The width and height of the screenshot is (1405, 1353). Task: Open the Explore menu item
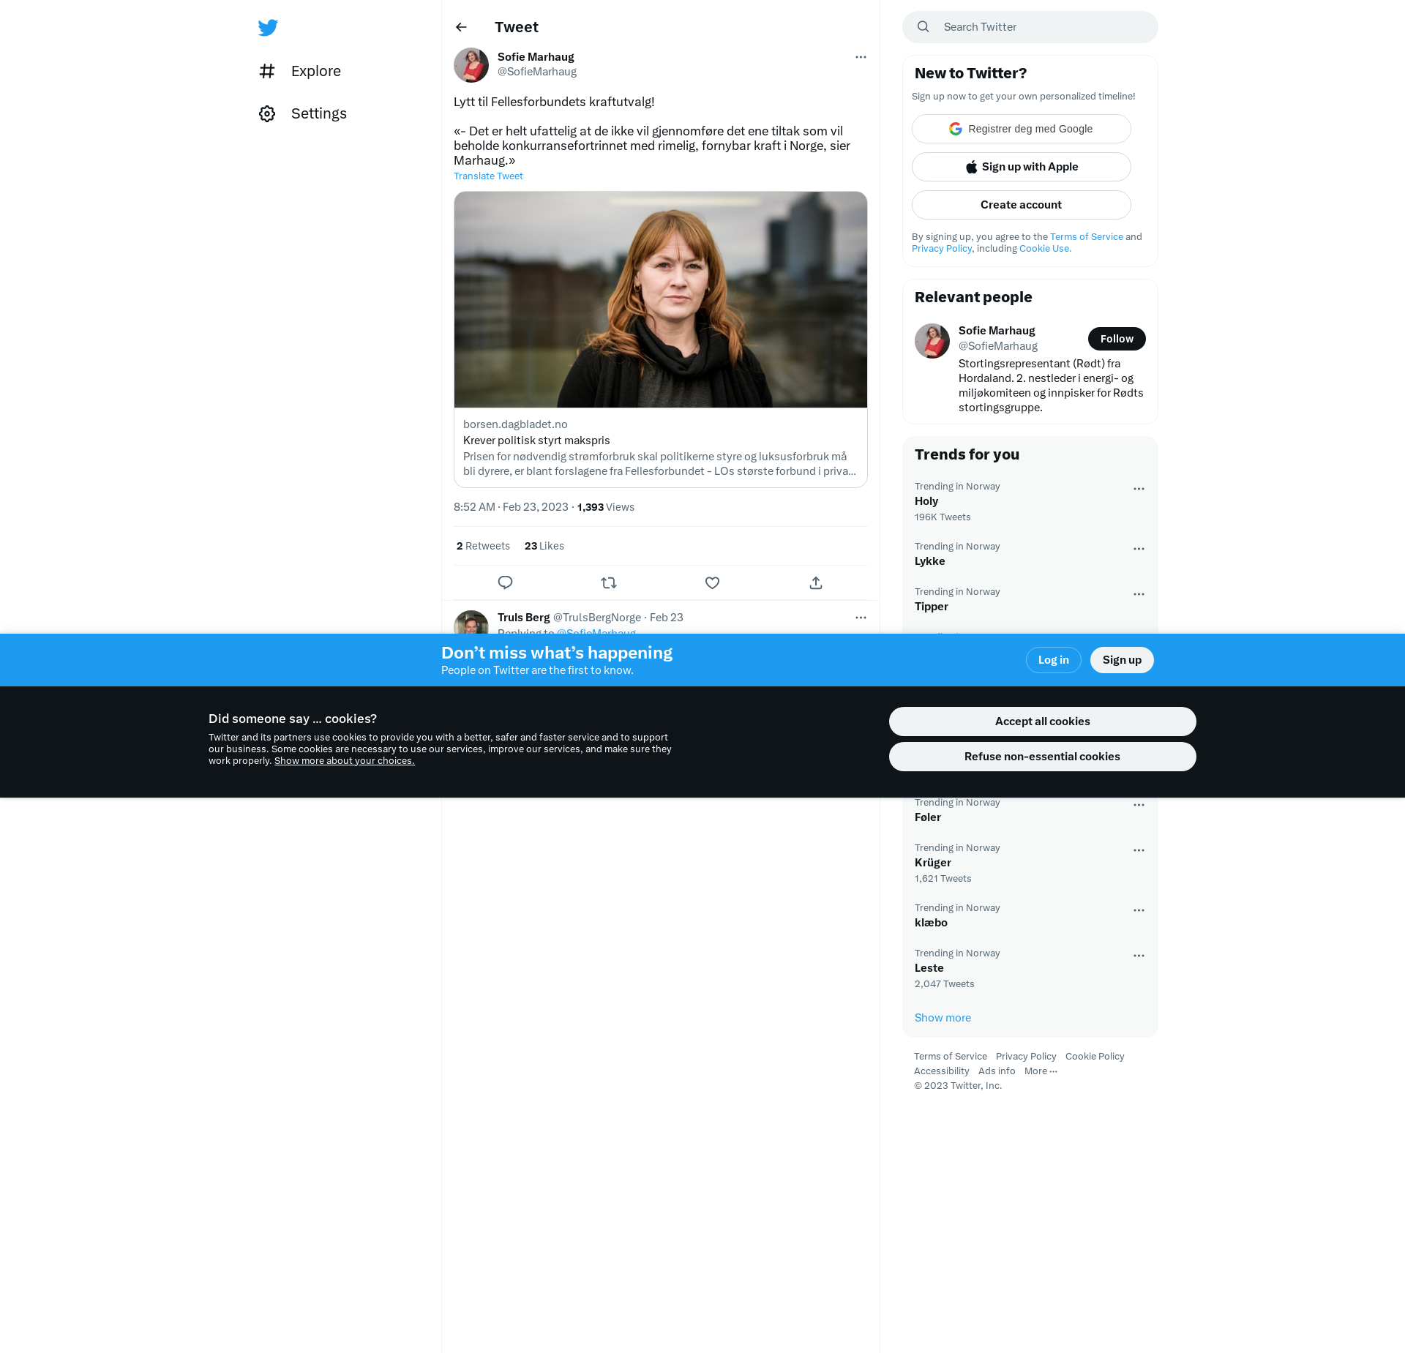pyautogui.click(x=299, y=71)
